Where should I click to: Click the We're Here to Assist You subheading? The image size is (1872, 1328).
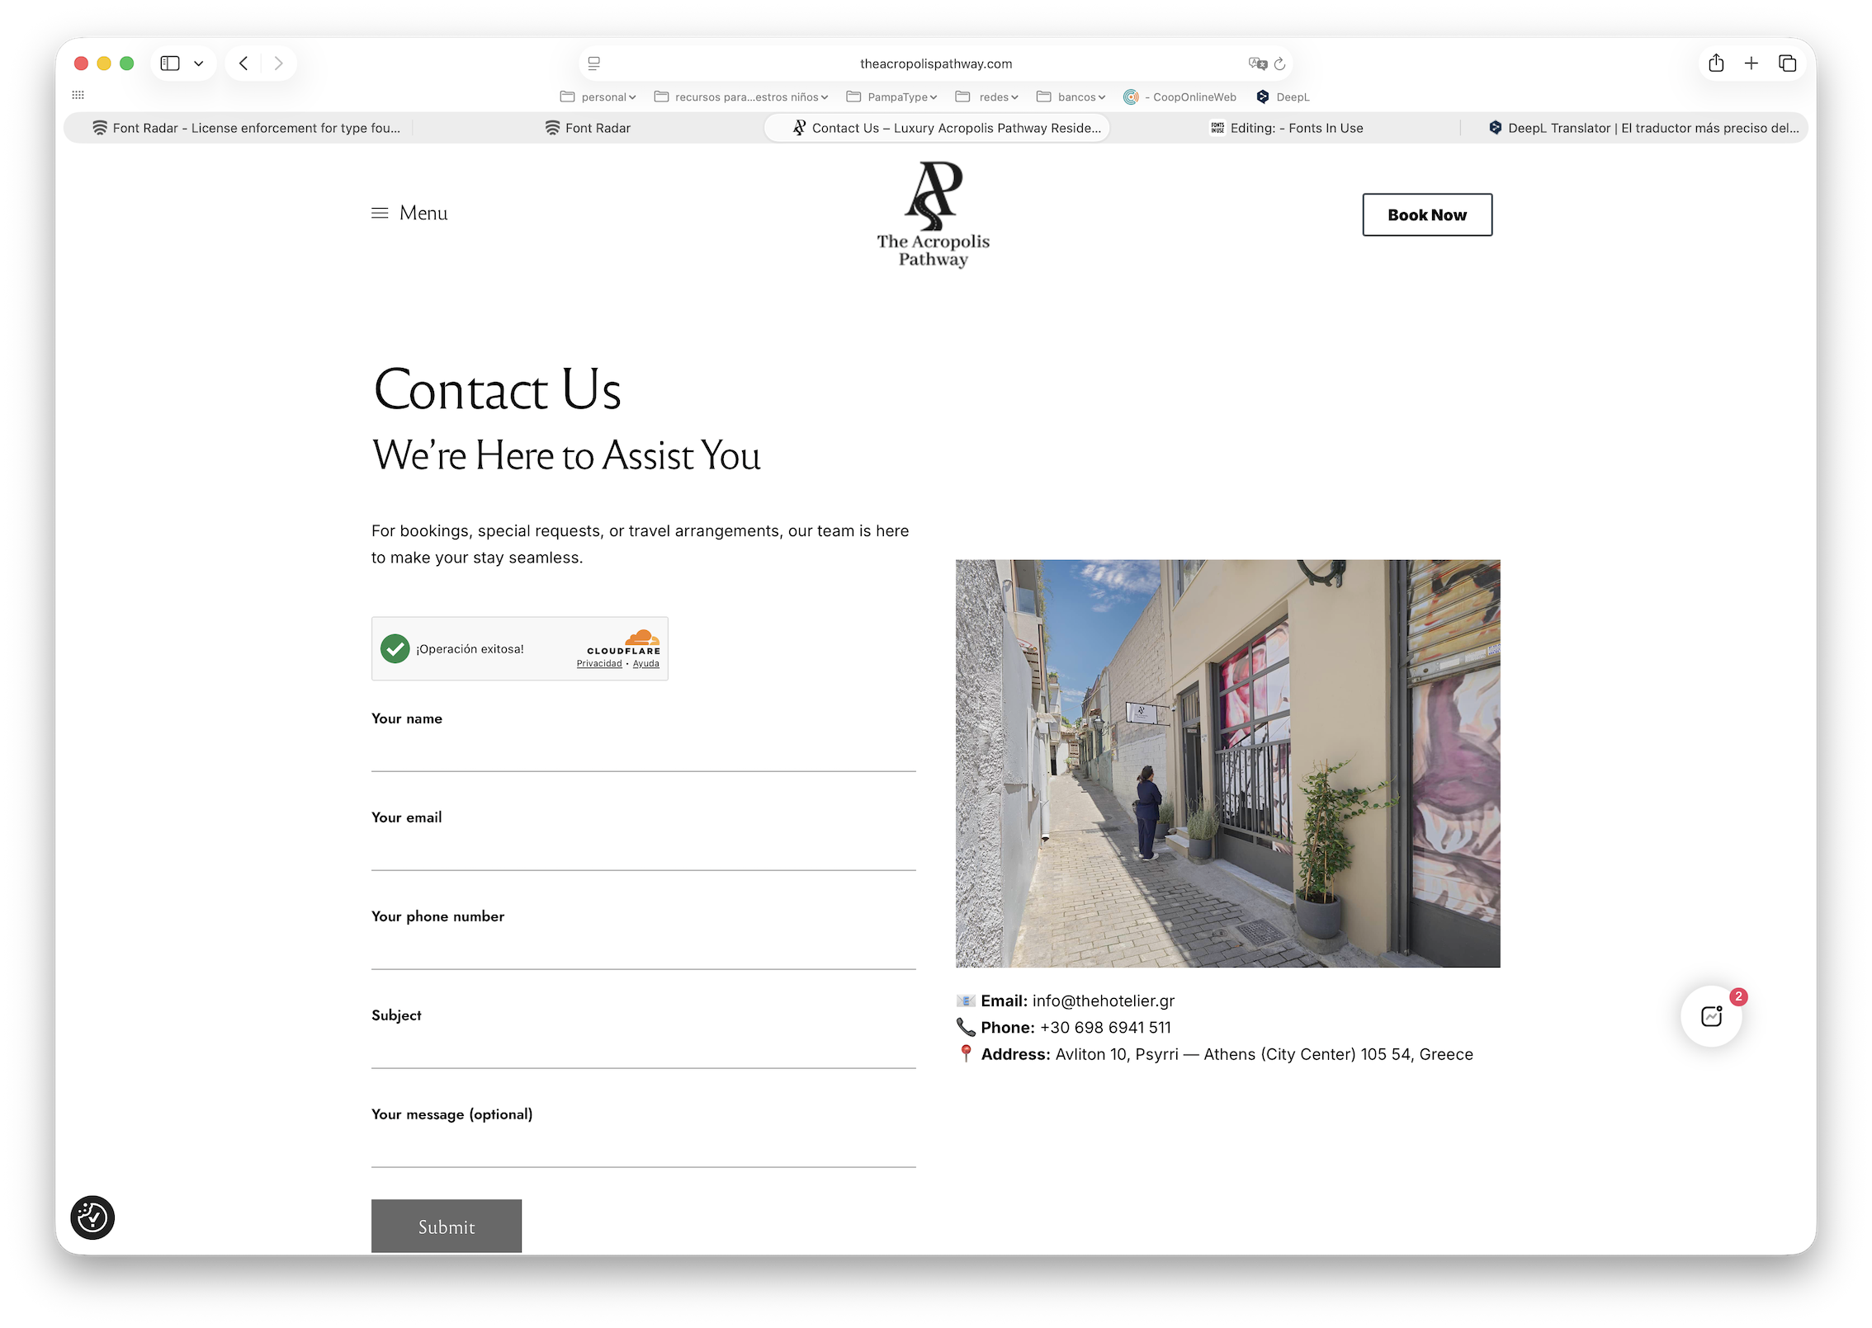(x=566, y=455)
